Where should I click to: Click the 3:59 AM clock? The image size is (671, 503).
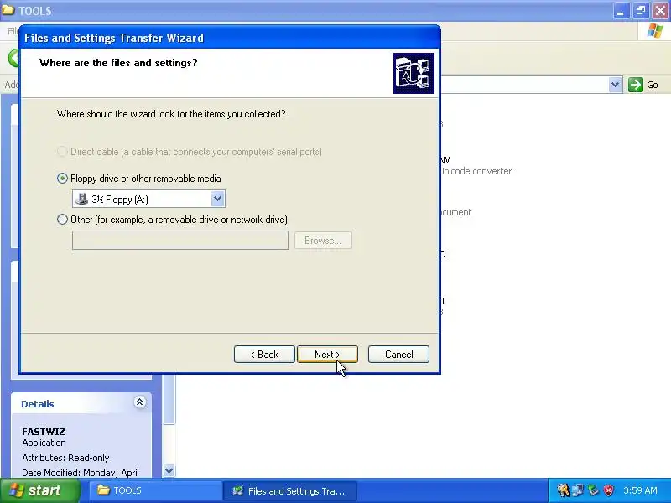(640, 490)
